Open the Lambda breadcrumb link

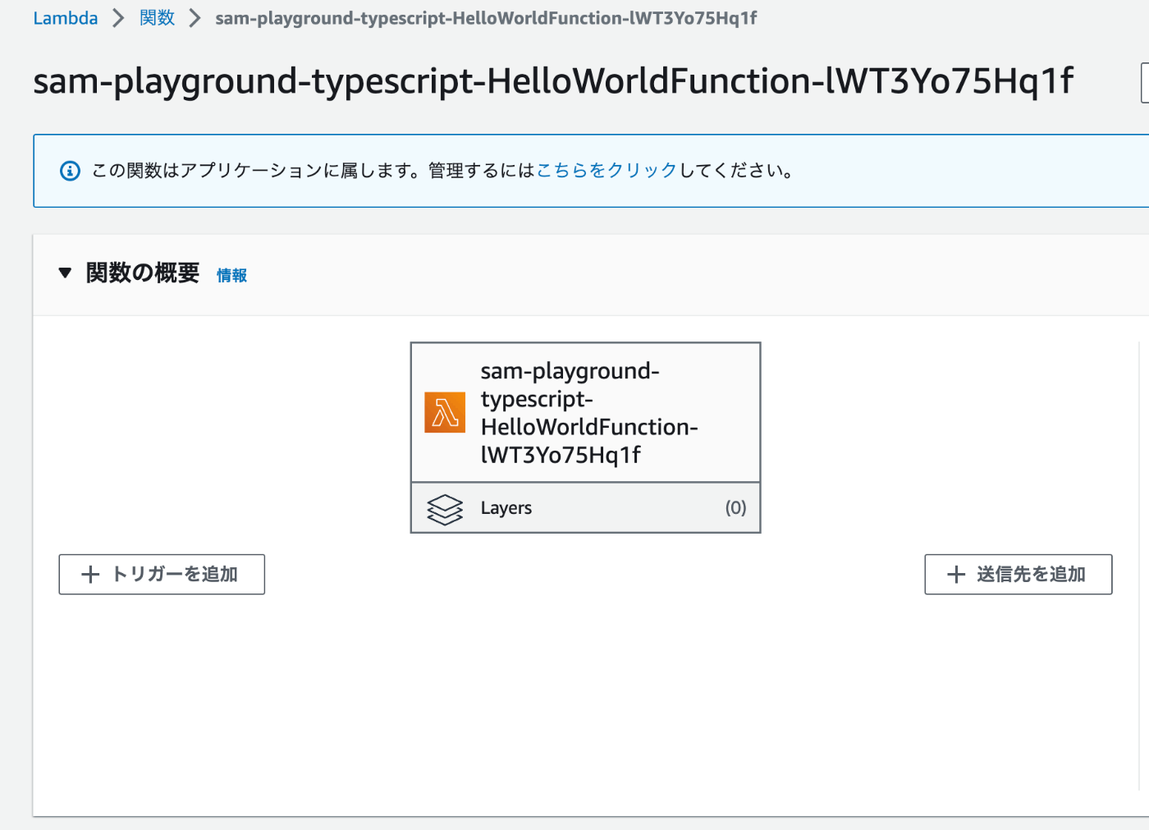65,18
